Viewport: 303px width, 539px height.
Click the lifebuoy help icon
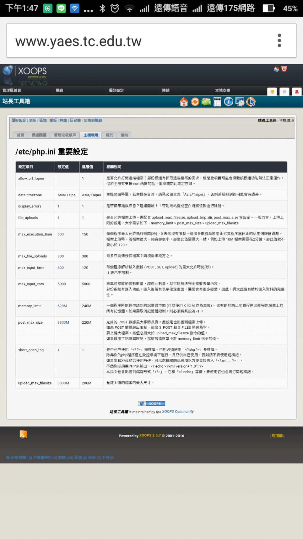point(251,102)
